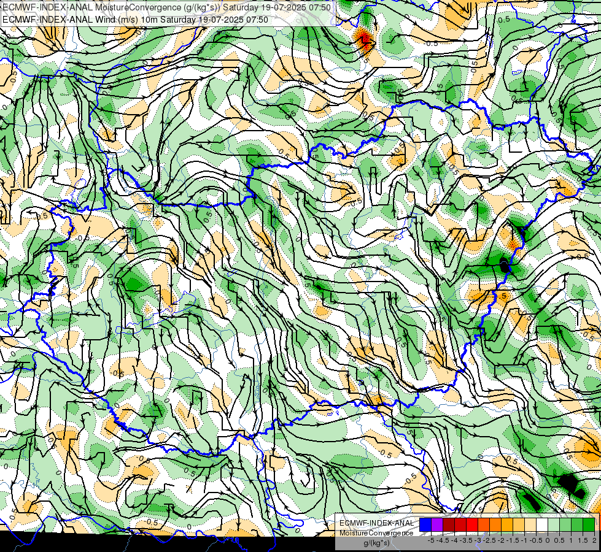Click the purple legend color swatch
The image size is (601, 552).
tap(437, 524)
